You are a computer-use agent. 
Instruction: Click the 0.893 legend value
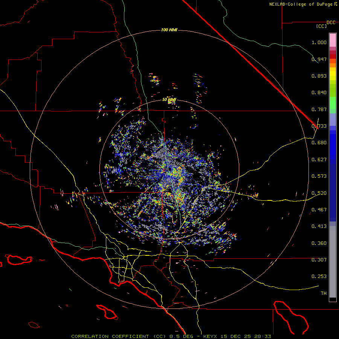click(x=319, y=76)
